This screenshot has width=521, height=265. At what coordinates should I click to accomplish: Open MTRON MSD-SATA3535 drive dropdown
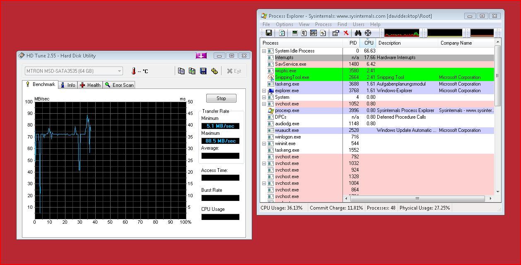(74, 71)
